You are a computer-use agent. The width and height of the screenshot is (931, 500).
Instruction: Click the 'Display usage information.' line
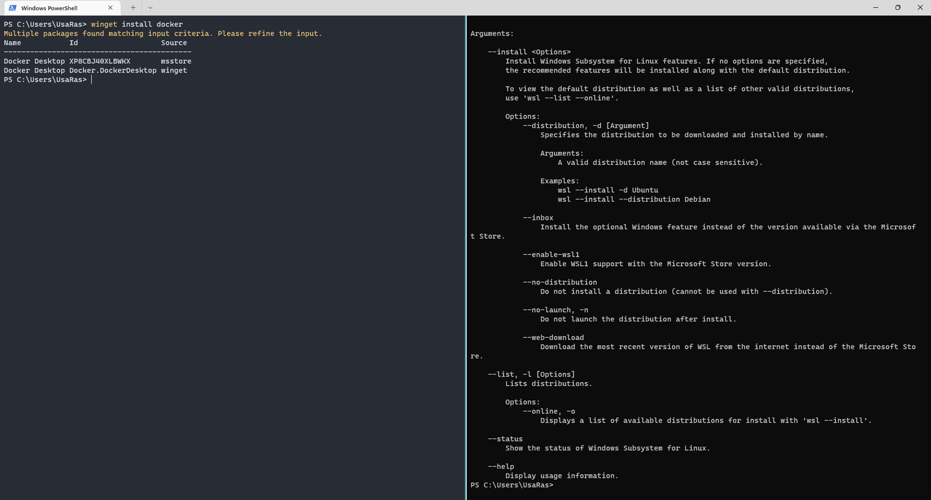point(562,476)
